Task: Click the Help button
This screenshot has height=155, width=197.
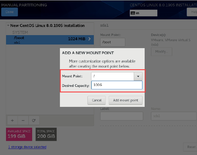Action: (x=192, y=12)
